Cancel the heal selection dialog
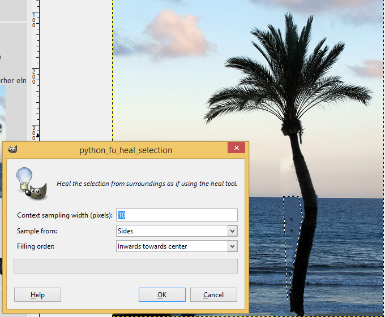Image resolution: width=385 pixels, height=317 pixels. click(213, 295)
